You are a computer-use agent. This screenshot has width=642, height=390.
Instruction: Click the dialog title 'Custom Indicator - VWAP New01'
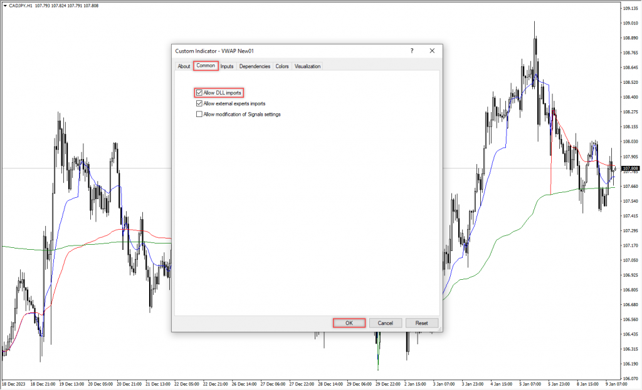coord(214,51)
